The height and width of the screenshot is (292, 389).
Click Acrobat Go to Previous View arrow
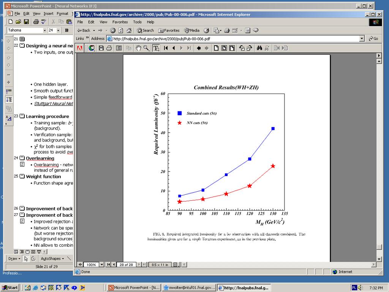coord(199,48)
